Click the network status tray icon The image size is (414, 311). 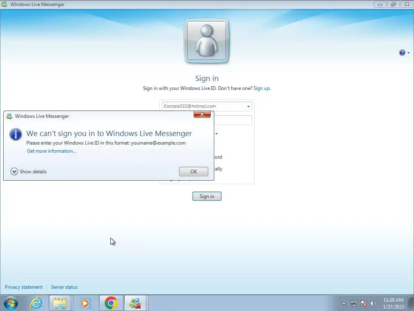[x=353, y=303]
